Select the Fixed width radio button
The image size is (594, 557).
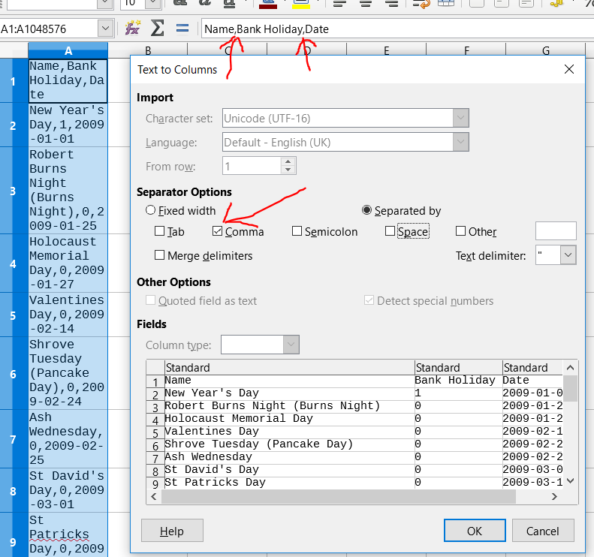[151, 211]
